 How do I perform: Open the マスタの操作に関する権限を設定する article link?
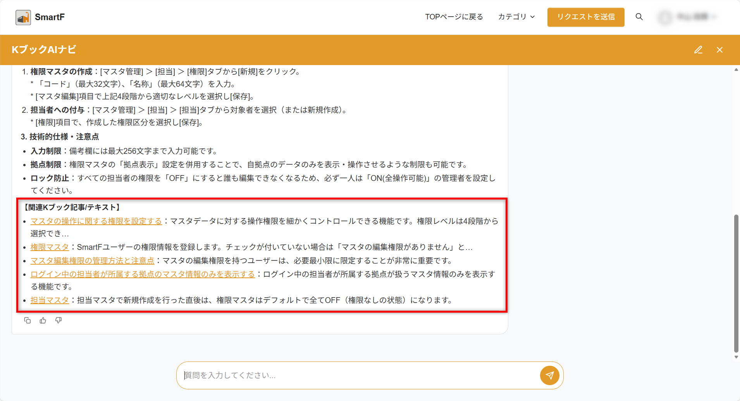(96, 221)
